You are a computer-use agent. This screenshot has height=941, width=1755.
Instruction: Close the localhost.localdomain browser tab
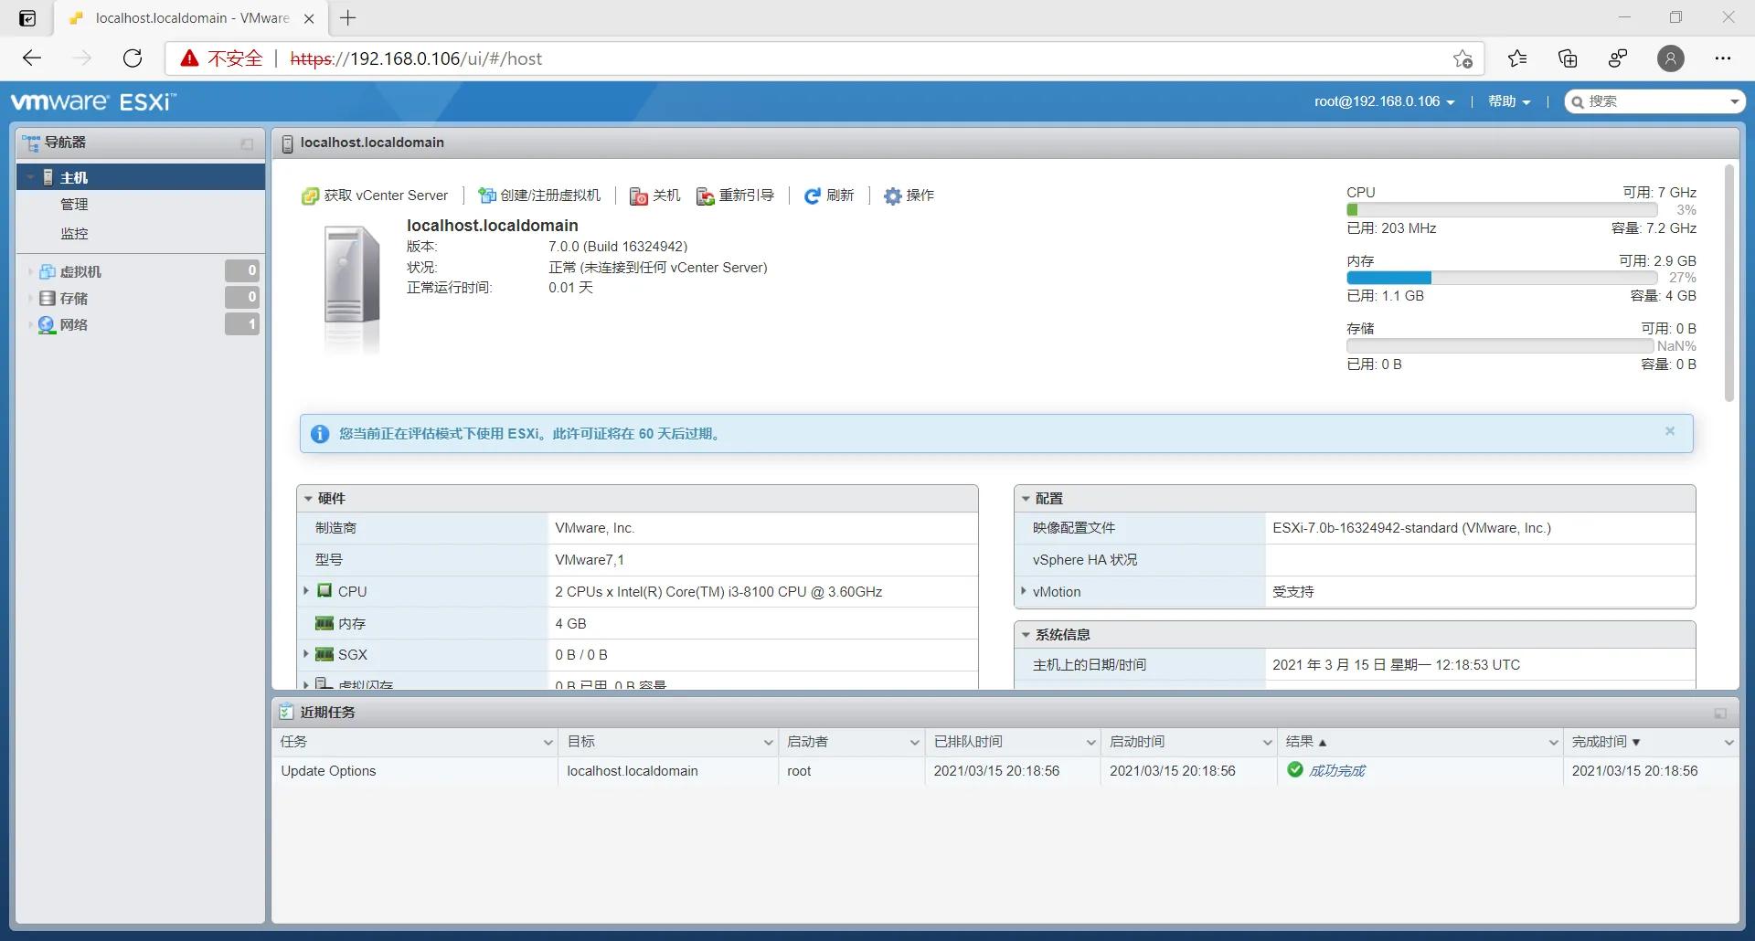click(x=309, y=18)
